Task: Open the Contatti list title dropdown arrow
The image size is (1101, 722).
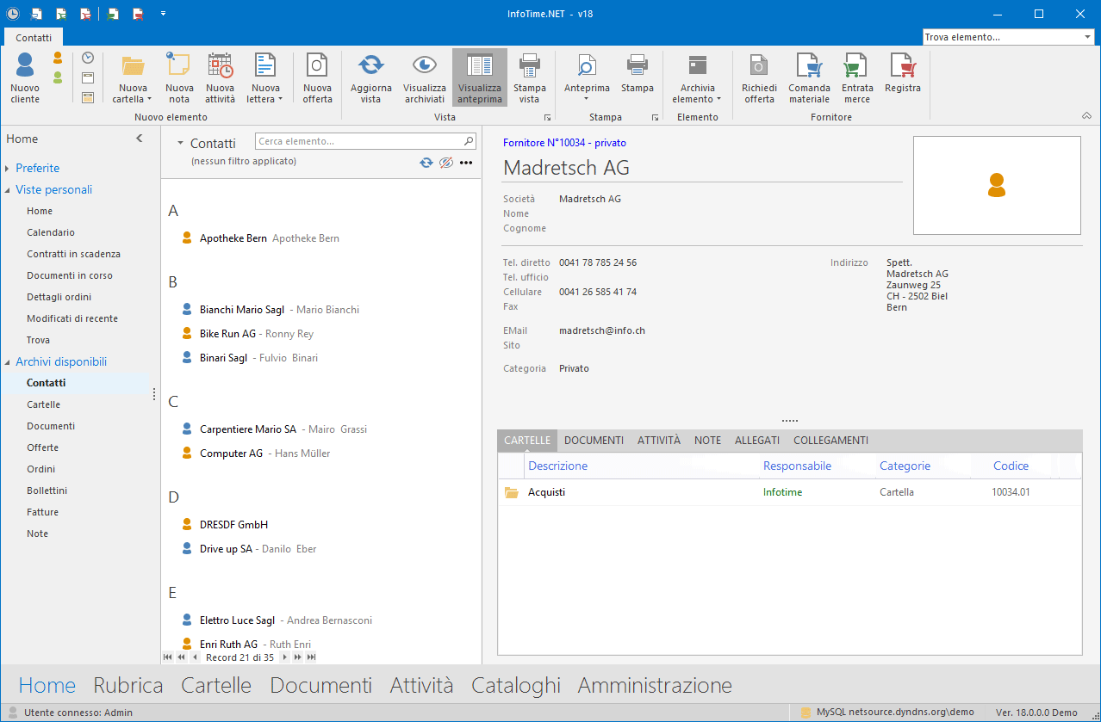Action: (x=181, y=144)
